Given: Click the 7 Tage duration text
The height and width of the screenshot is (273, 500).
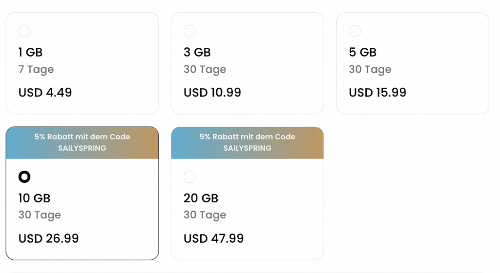Looking at the screenshot, I should (x=36, y=69).
